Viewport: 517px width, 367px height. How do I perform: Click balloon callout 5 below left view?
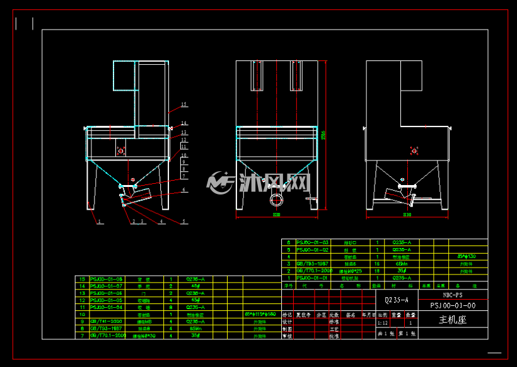[x=184, y=221]
